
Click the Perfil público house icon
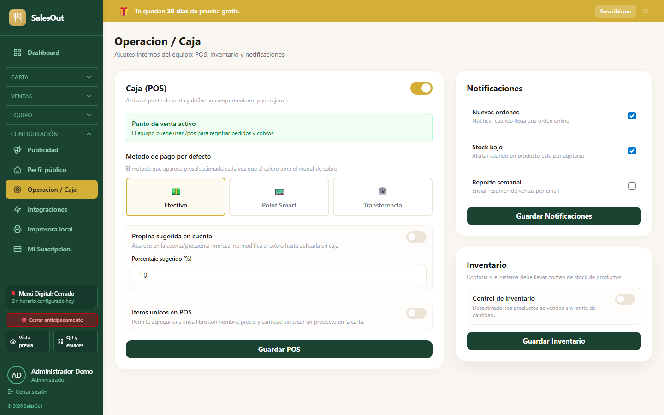(x=18, y=170)
